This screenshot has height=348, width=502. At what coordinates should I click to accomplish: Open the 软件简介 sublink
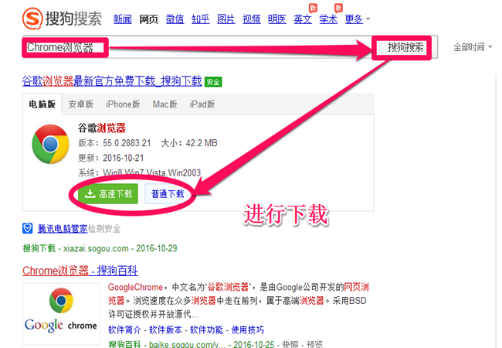point(124,329)
